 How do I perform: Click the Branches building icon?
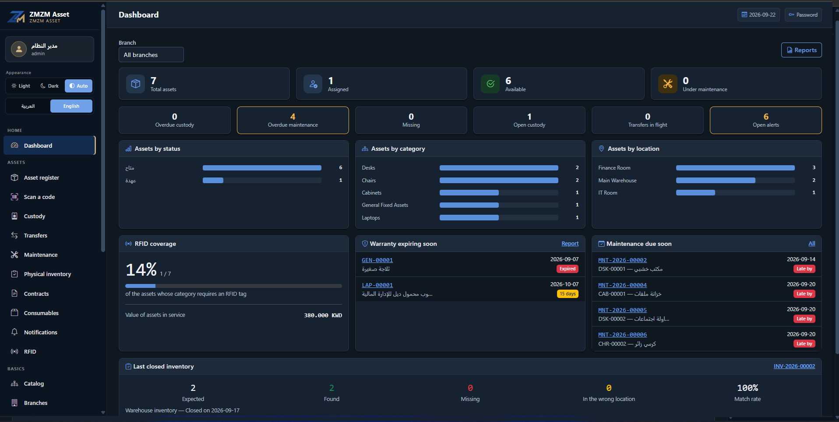(x=14, y=403)
